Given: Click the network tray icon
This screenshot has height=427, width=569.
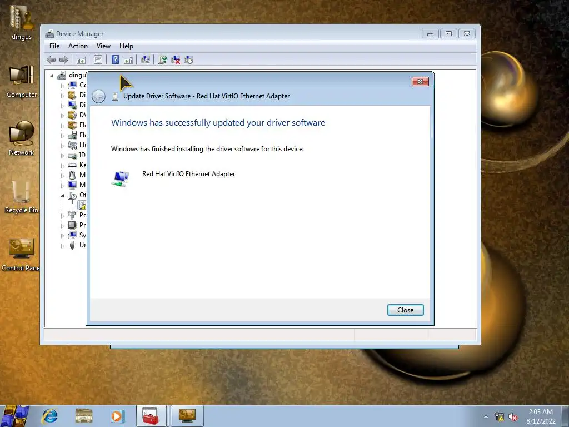Looking at the screenshot, I should click(x=500, y=417).
